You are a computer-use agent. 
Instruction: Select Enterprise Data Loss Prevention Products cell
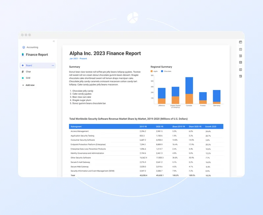tap(88, 149)
